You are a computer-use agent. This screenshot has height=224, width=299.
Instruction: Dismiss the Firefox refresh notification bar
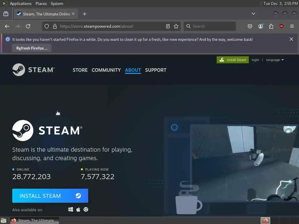click(291, 39)
